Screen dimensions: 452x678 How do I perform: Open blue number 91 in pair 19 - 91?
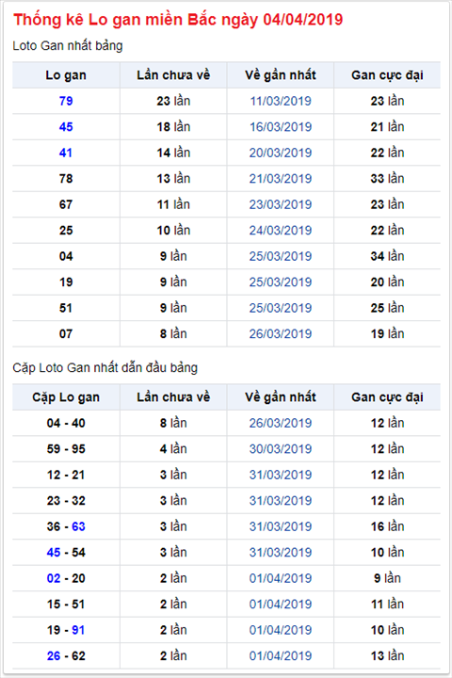(x=78, y=630)
